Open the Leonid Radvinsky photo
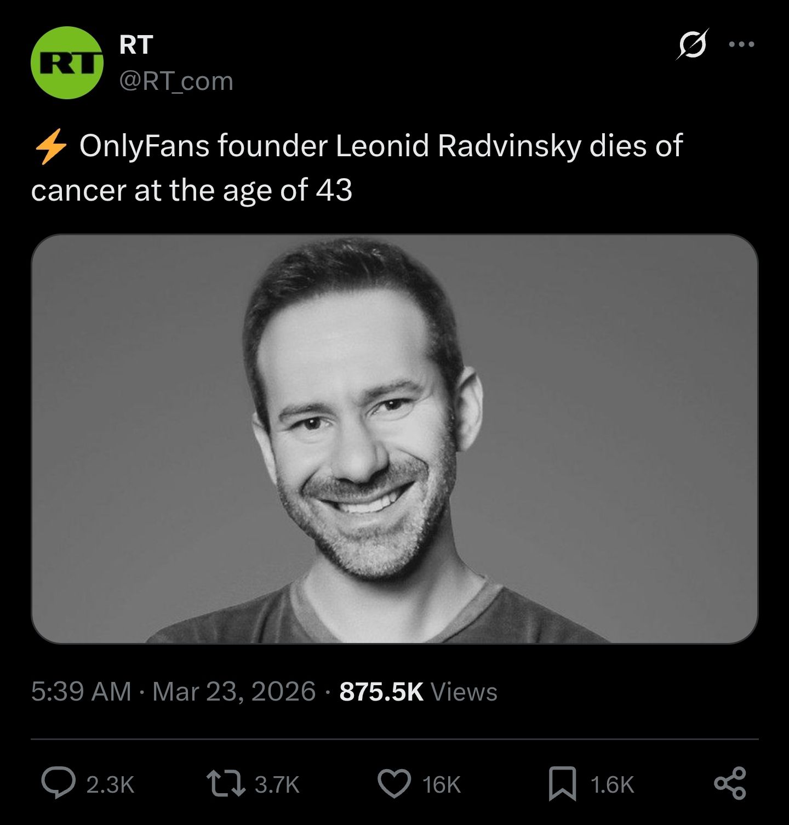Viewport: 789px width, 825px height. point(395,444)
